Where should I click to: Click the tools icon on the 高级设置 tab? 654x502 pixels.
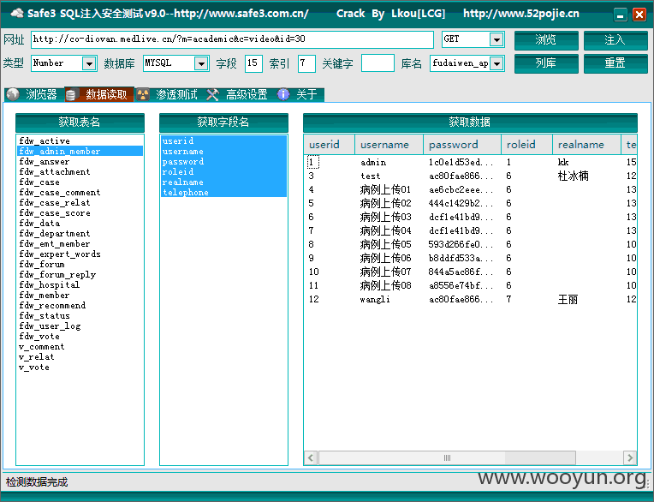click(x=212, y=95)
